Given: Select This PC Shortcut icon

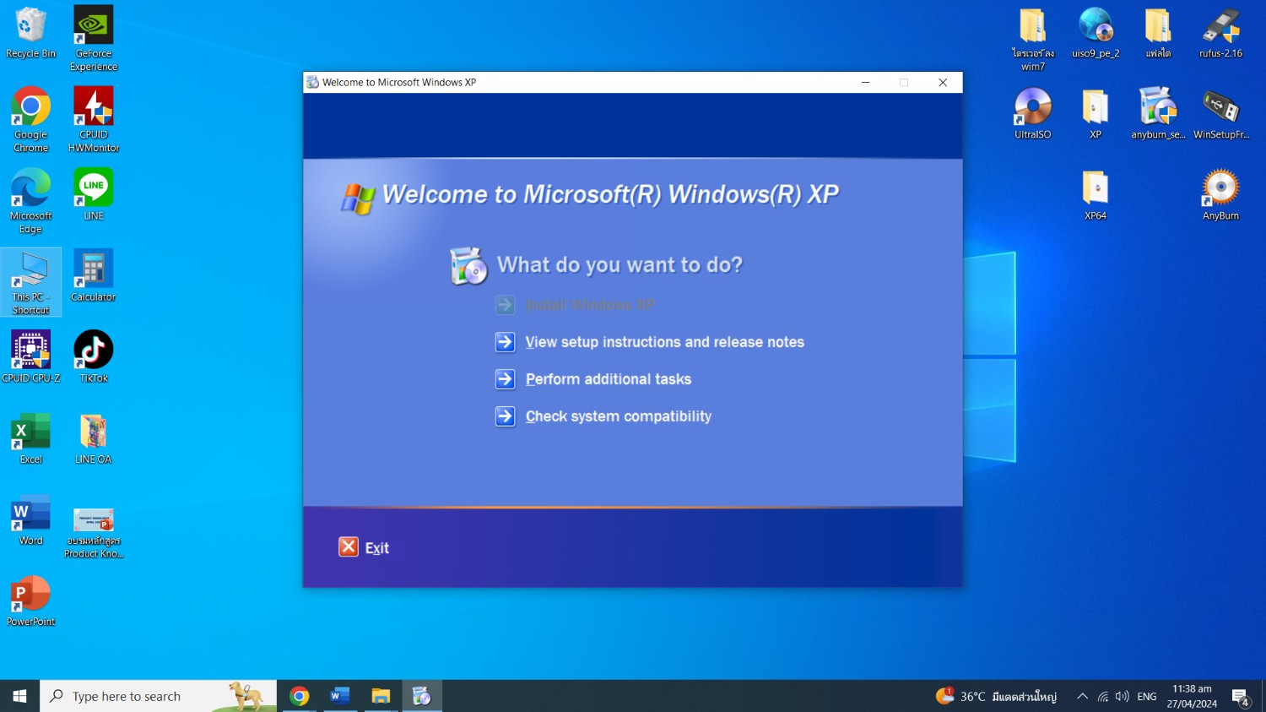Looking at the screenshot, I should 31,282.
